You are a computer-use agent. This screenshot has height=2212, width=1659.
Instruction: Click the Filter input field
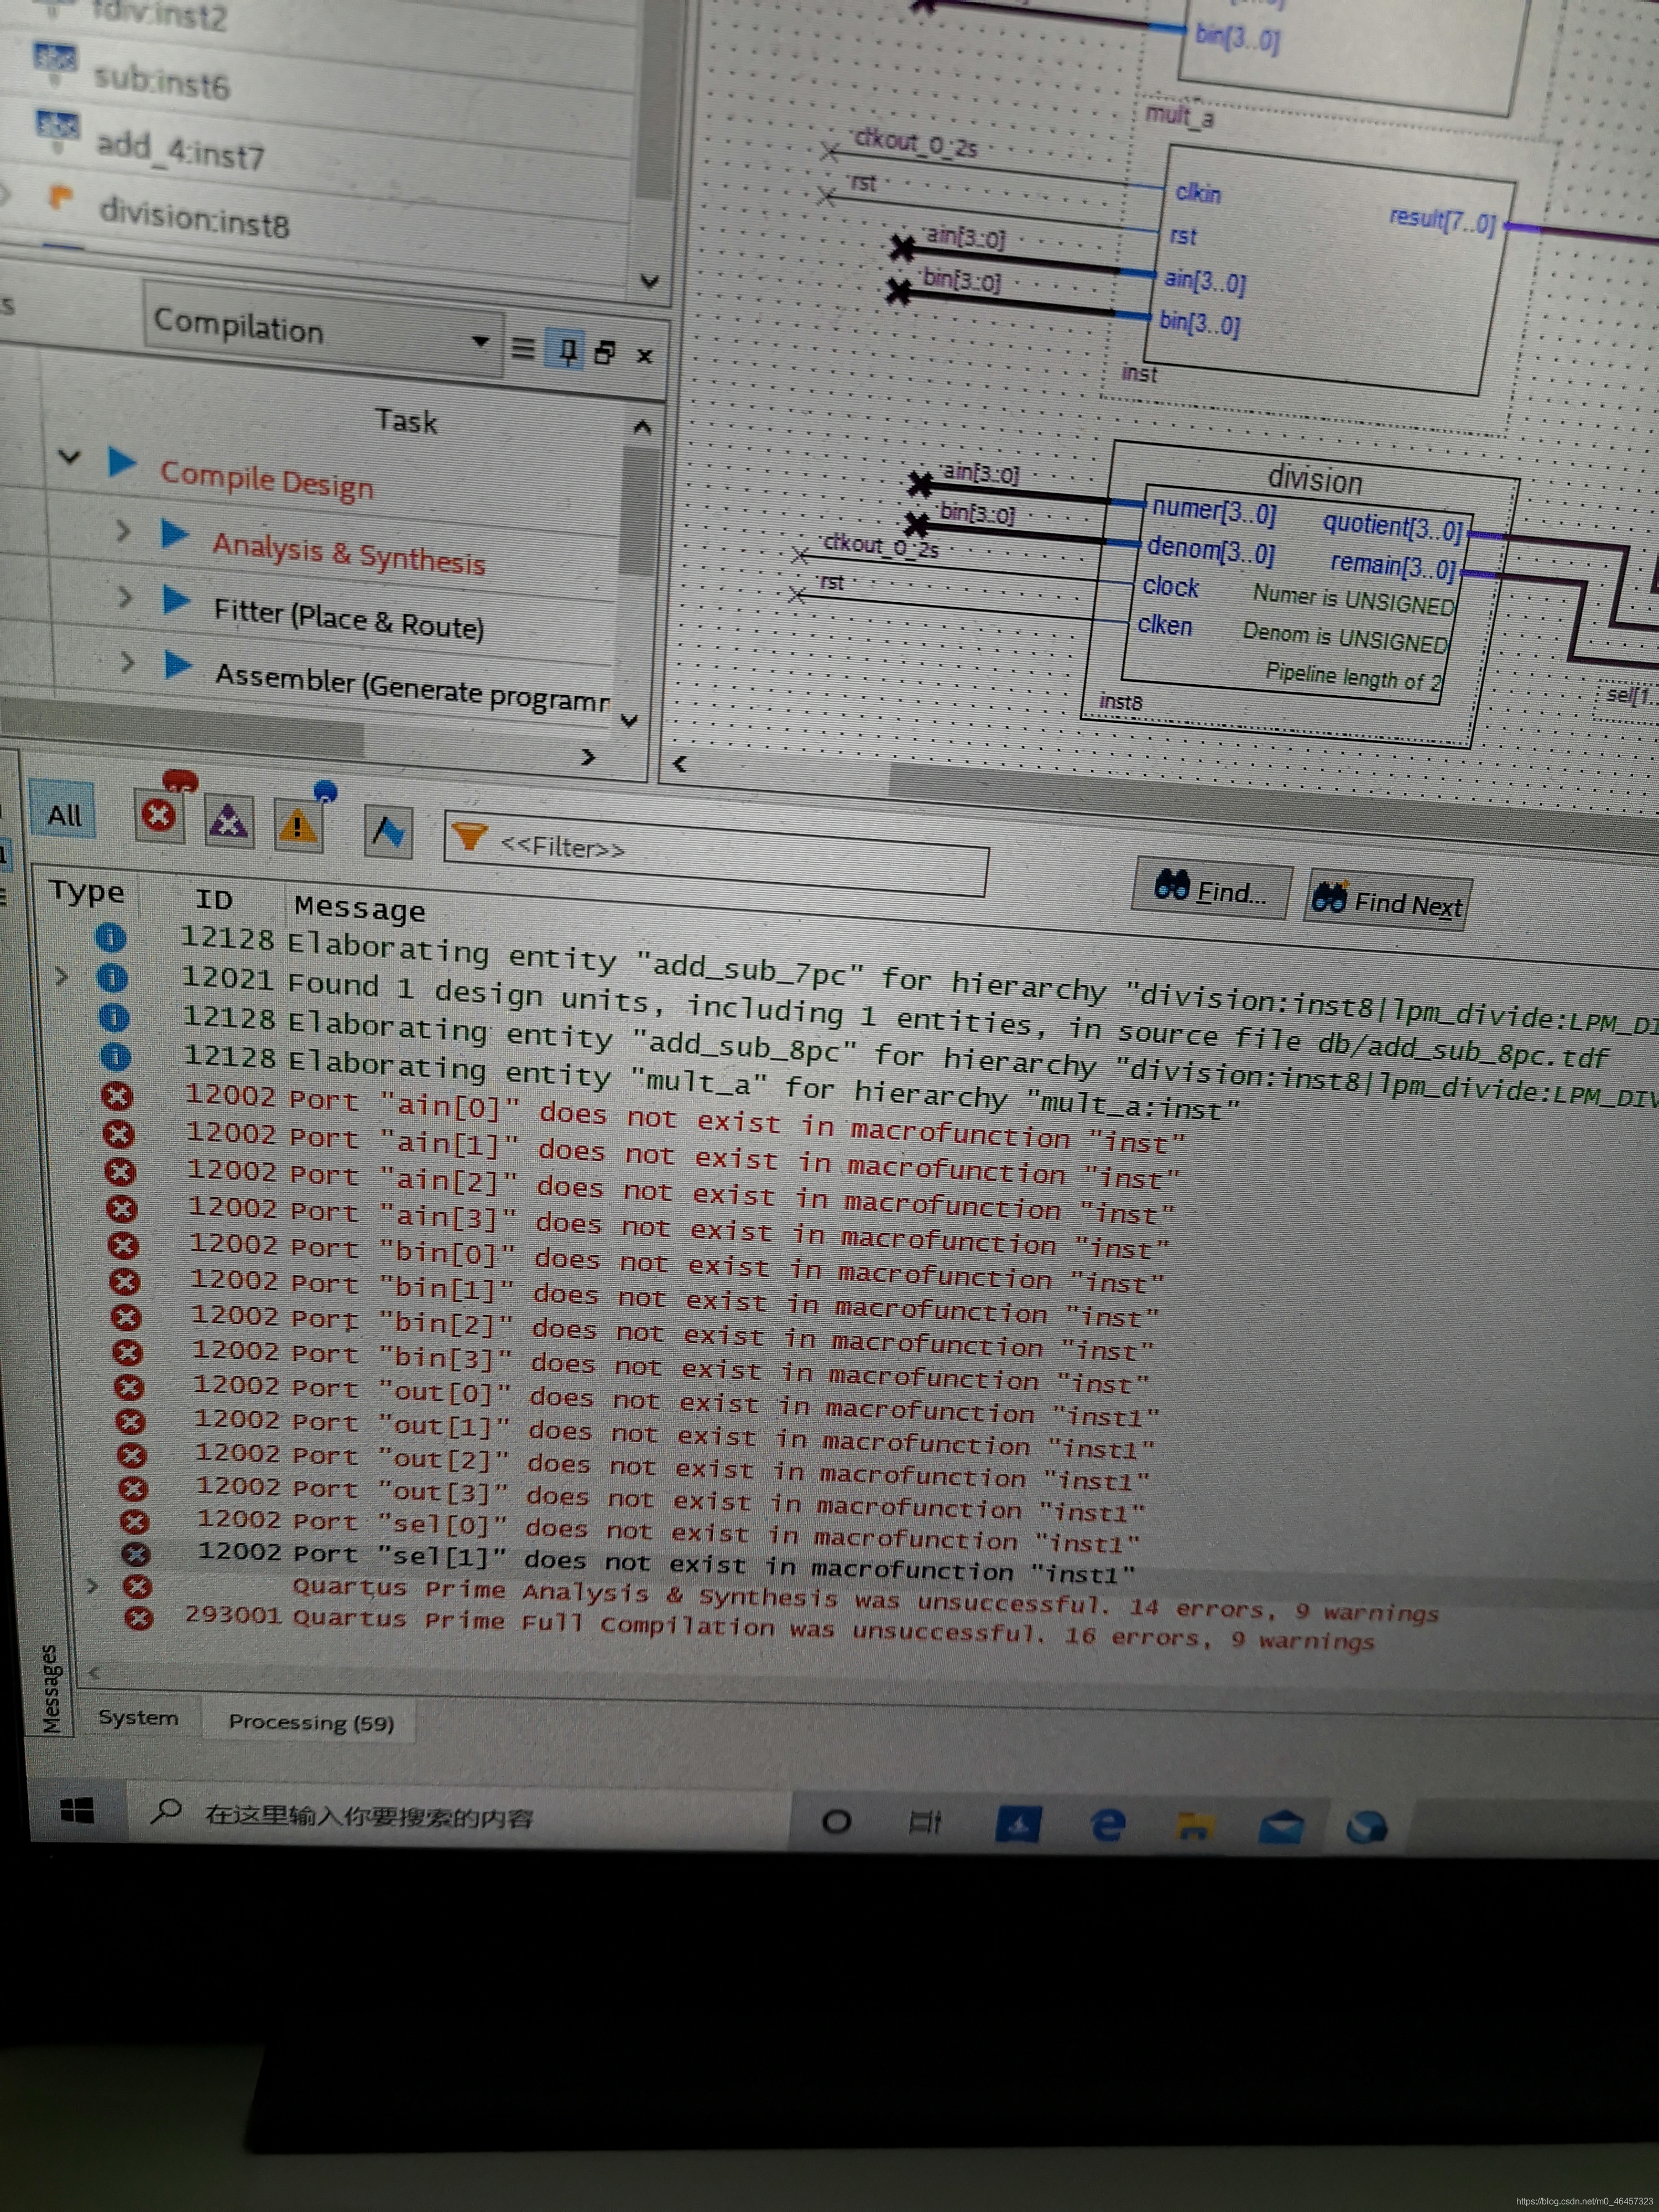(716, 853)
